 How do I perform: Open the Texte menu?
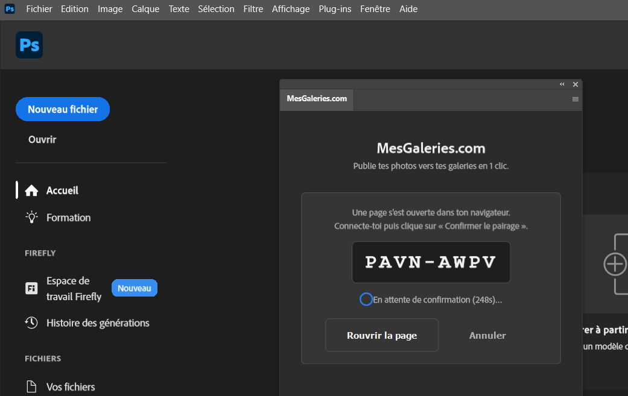(179, 9)
